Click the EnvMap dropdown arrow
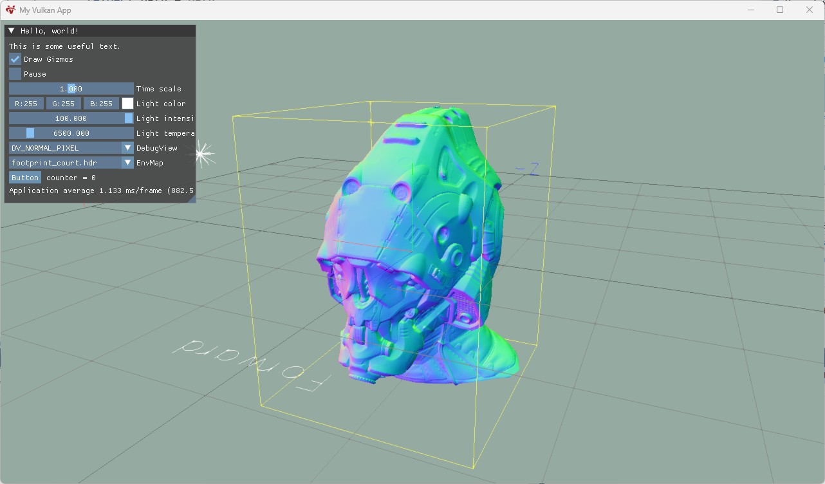This screenshot has height=484, width=825. [127, 163]
